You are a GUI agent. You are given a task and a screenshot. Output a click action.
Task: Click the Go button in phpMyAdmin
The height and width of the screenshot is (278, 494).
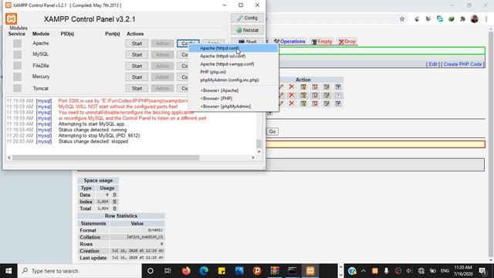272,131
